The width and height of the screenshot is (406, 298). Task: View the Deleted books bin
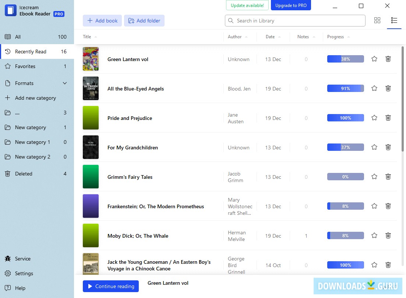(37, 174)
